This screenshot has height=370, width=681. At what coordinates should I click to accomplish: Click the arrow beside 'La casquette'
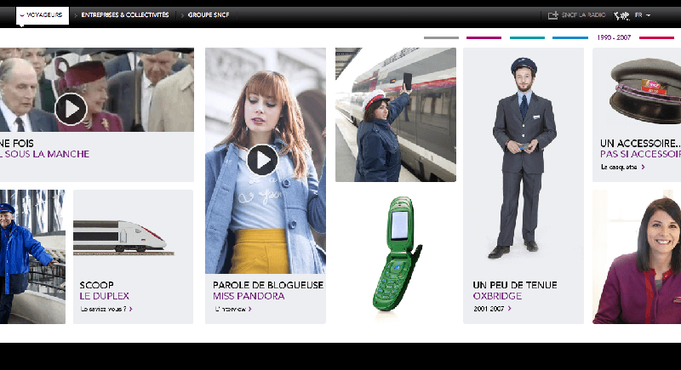[644, 167]
